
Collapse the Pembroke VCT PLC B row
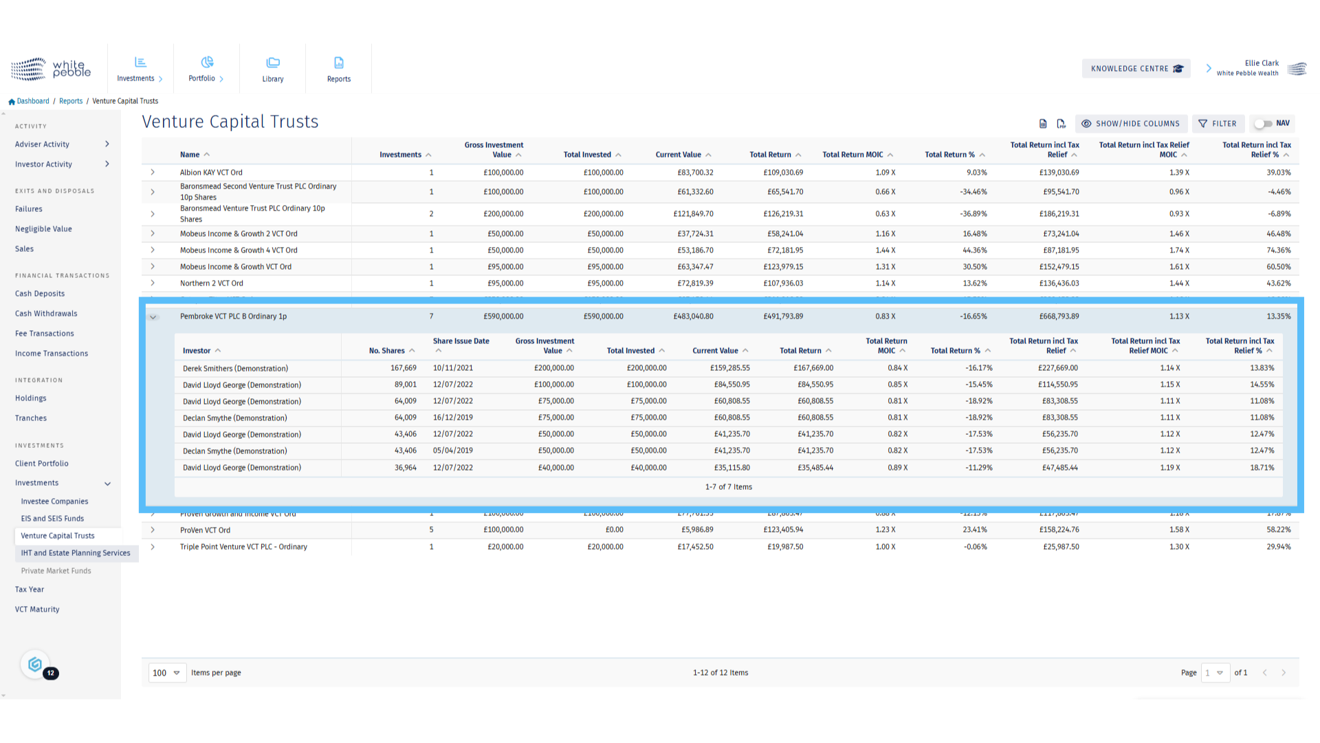pos(153,317)
